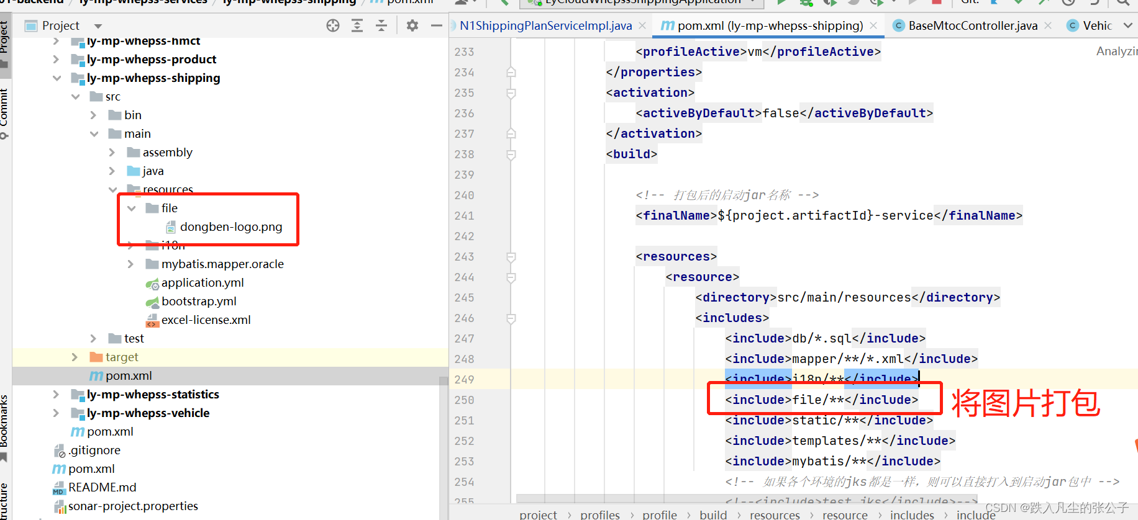Select application.yml file in tree
Screen dimensions: 1138x520
click(195, 282)
